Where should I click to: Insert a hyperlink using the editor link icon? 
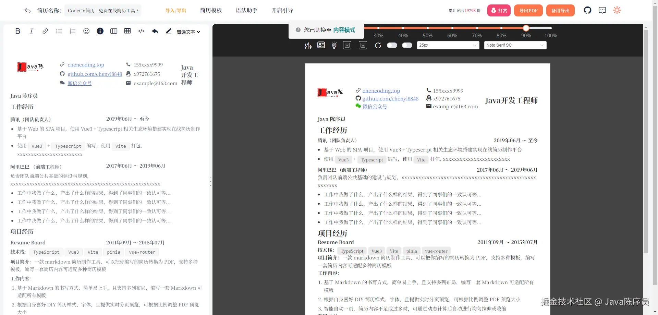[x=45, y=31]
